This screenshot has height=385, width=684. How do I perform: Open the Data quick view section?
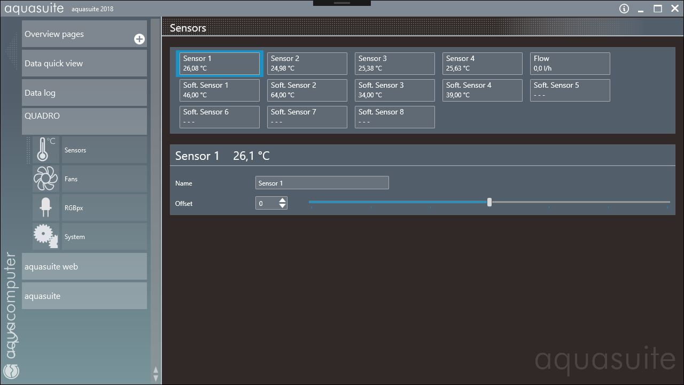(84, 63)
